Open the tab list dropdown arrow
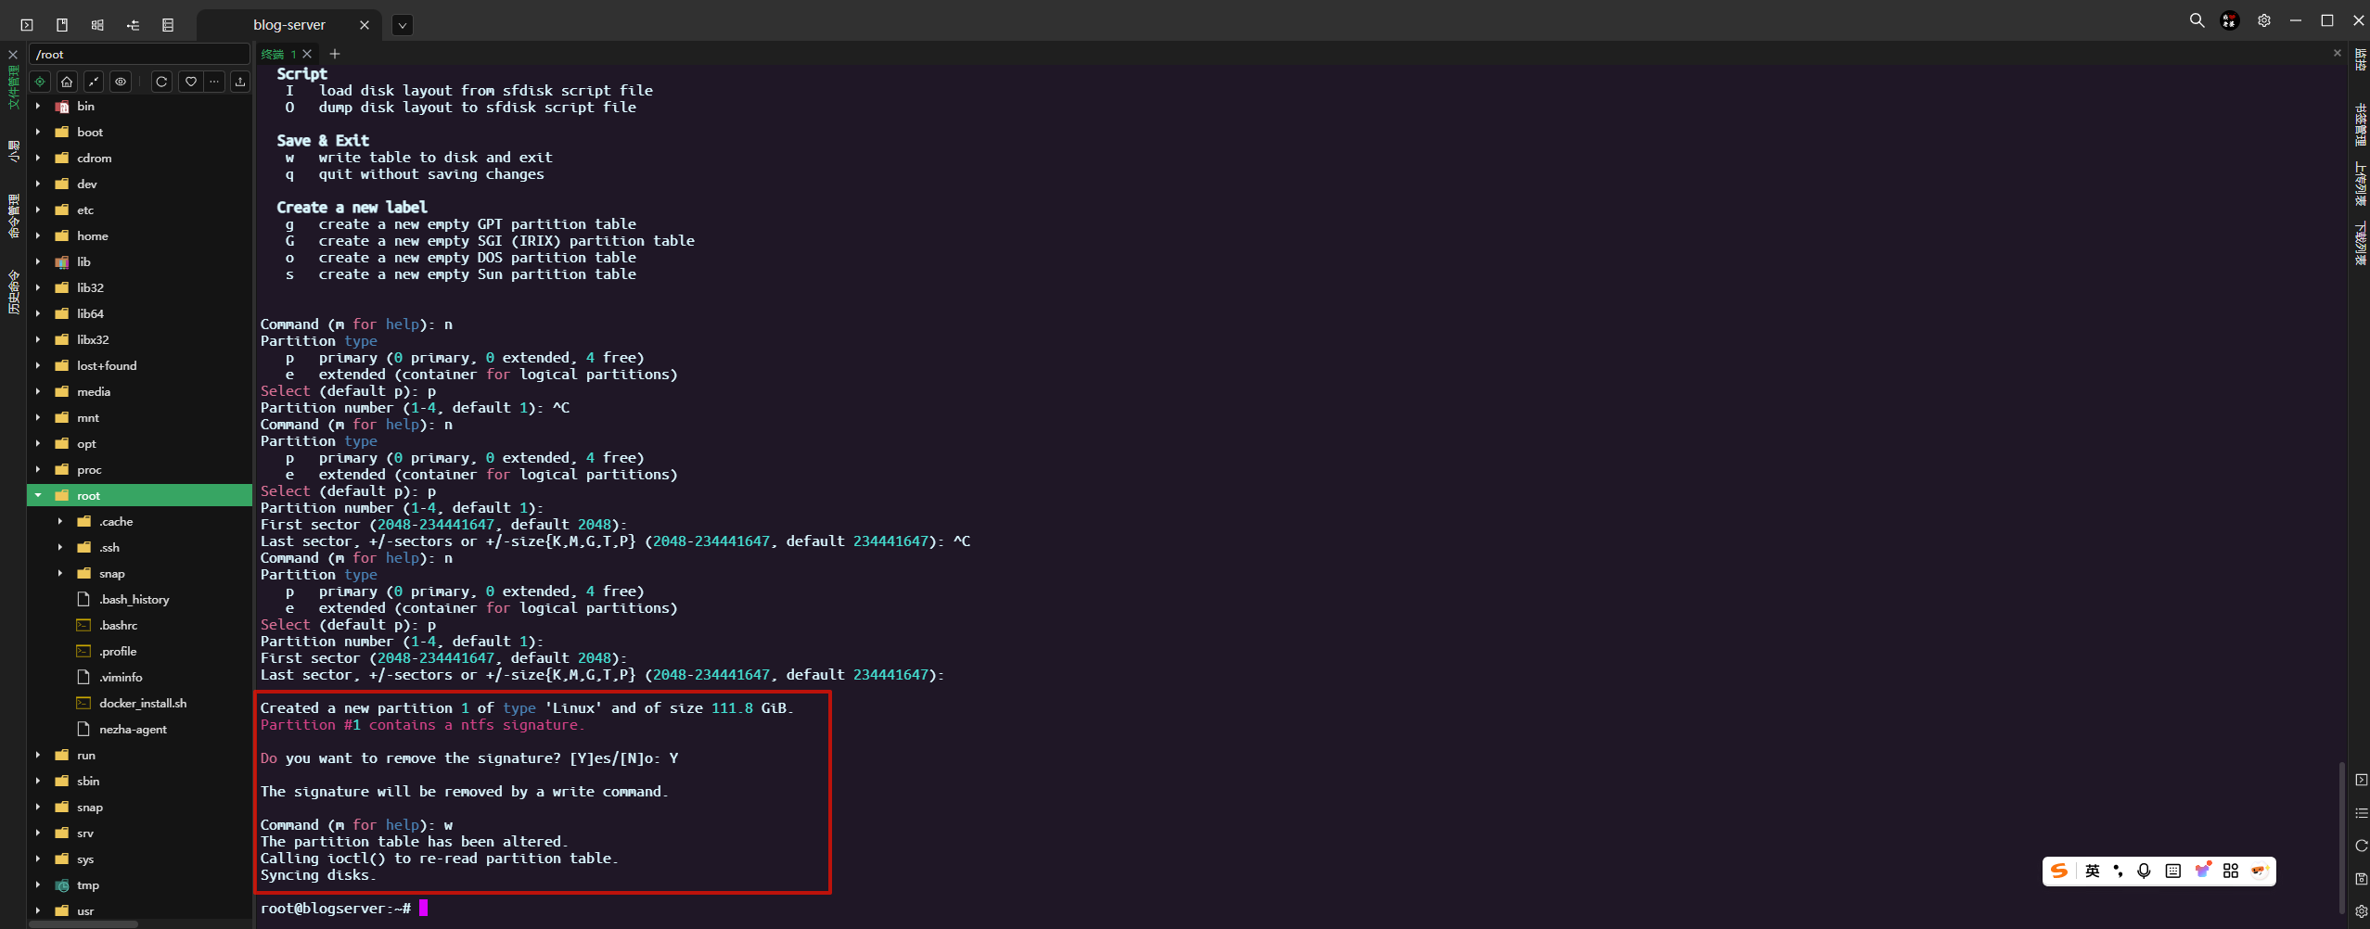The image size is (2370, 929). pos(402,25)
